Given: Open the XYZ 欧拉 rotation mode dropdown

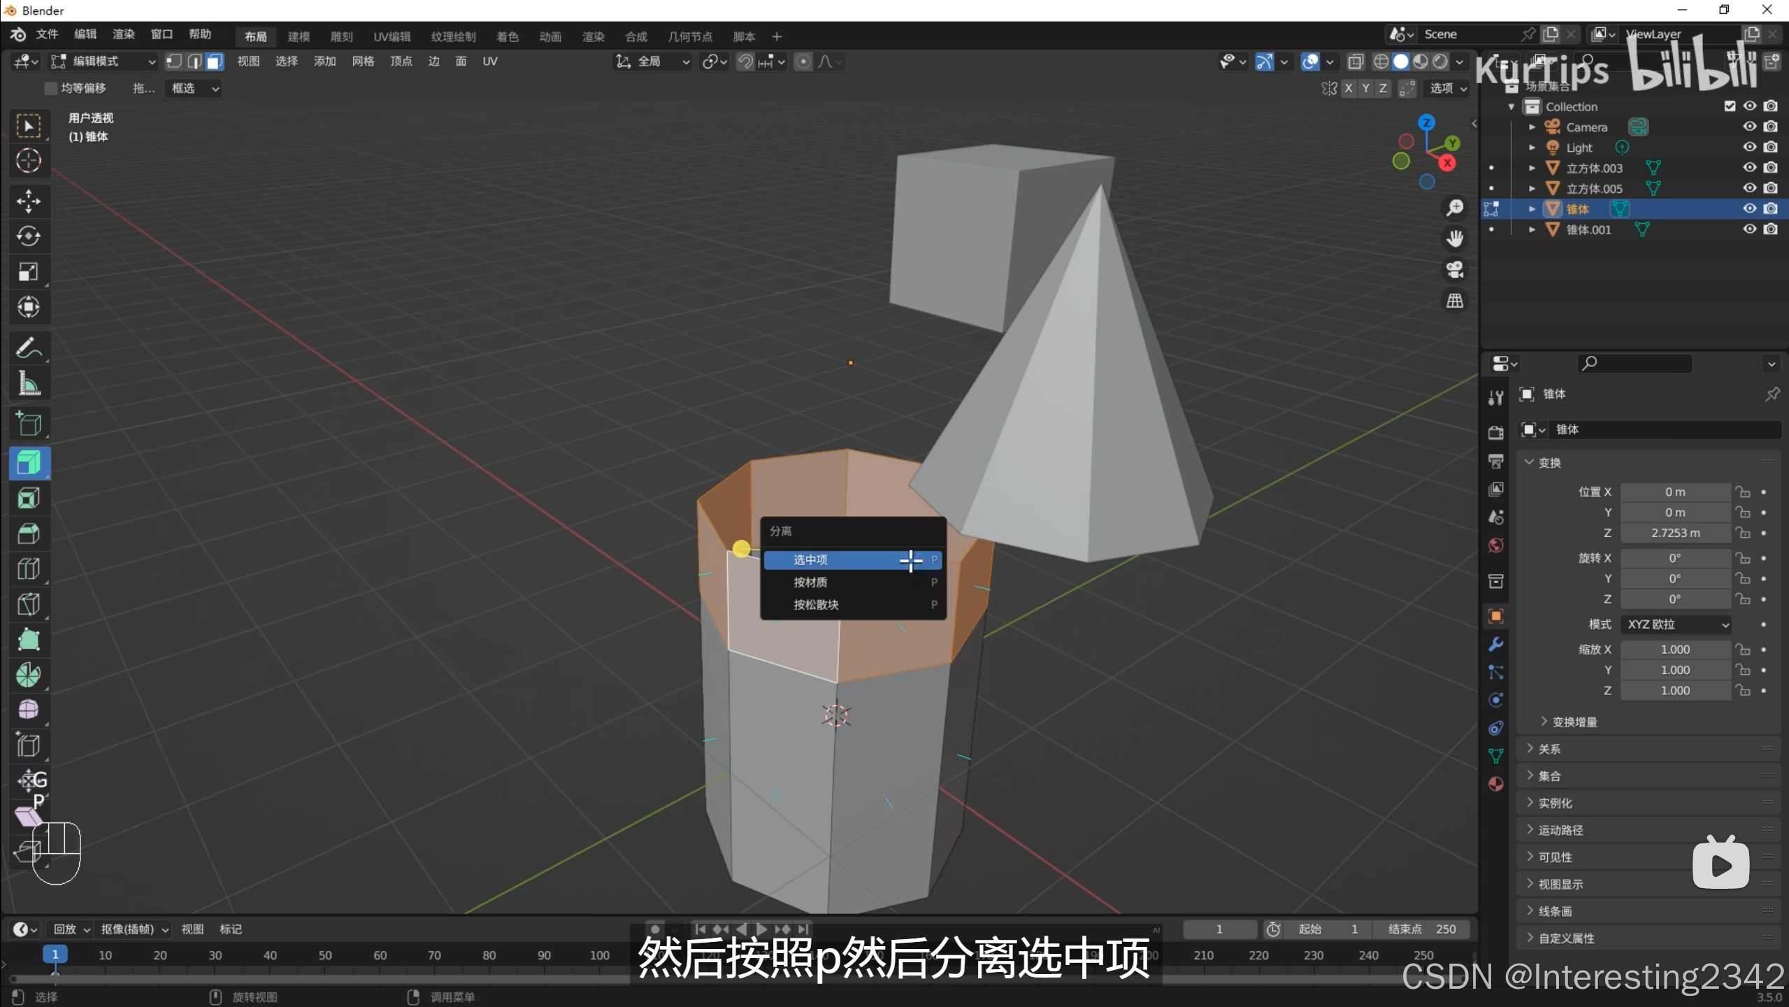Looking at the screenshot, I should click(x=1675, y=624).
